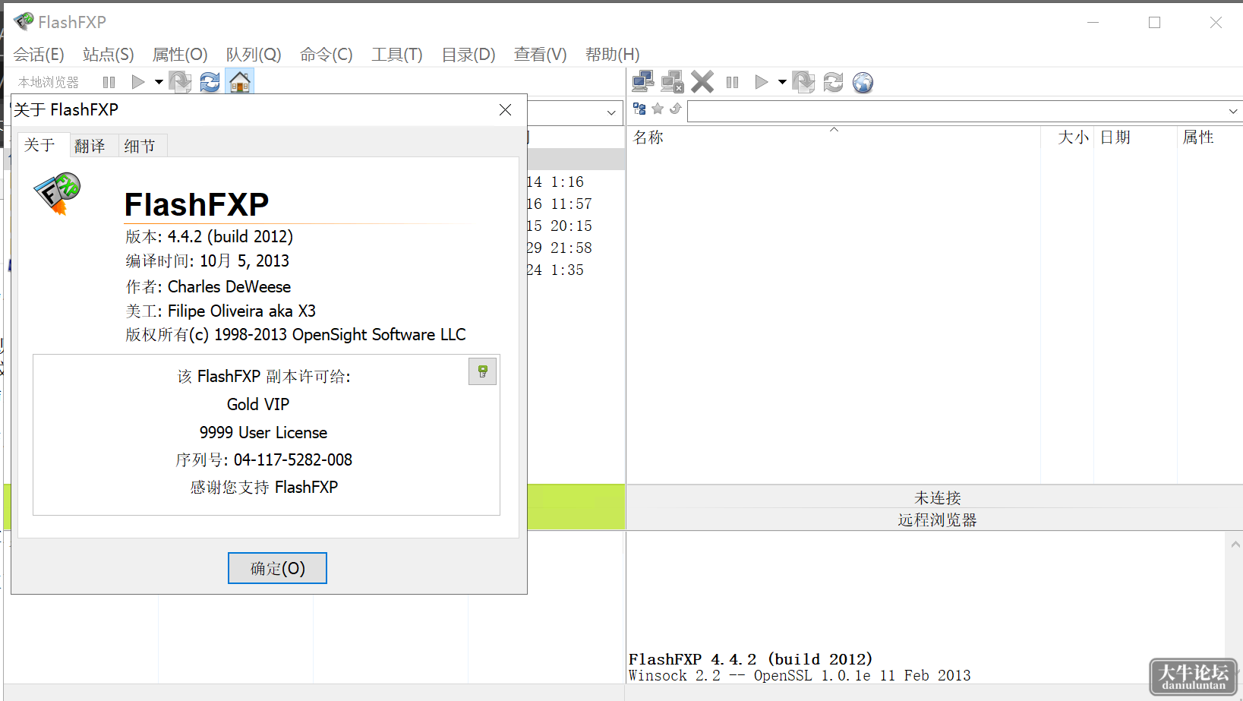Click the local toolbar's transfer queue icon
1243x701 pixels.
coord(180,82)
